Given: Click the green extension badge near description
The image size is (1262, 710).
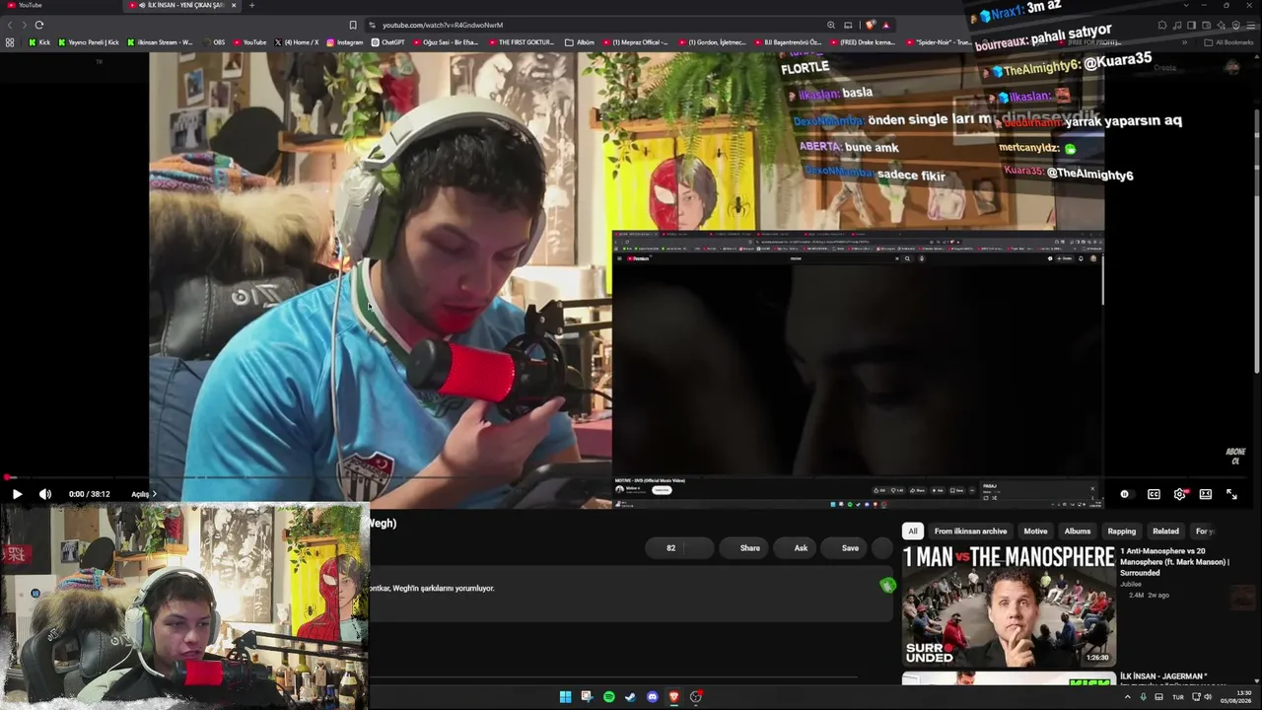Looking at the screenshot, I should coord(887,586).
